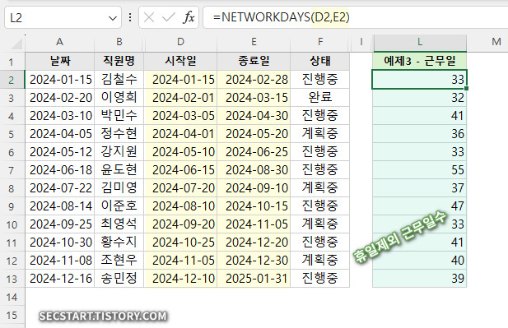Click employee name 송민정
508x328 pixels.
pos(119,279)
